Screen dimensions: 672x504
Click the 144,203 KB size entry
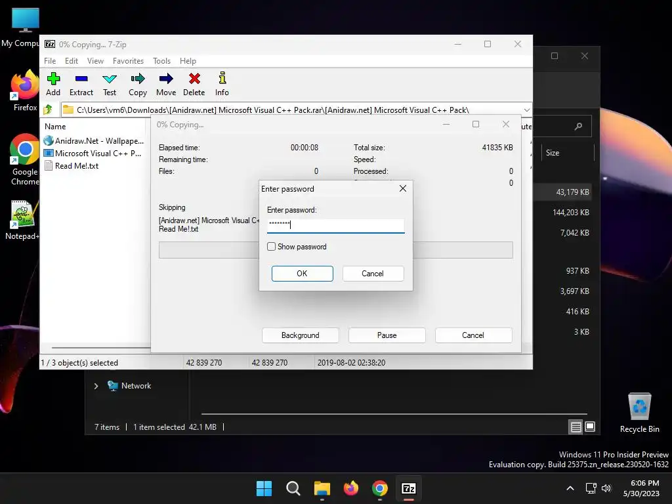(x=570, y=212)
